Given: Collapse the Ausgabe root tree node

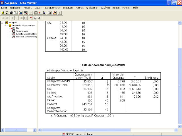Looking at the screenshot, I should coord(3,22).
